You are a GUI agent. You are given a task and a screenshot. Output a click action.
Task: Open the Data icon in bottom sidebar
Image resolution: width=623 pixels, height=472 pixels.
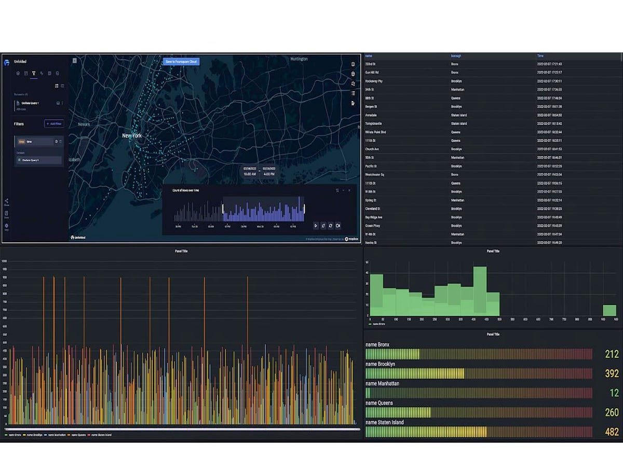(6, 214)
